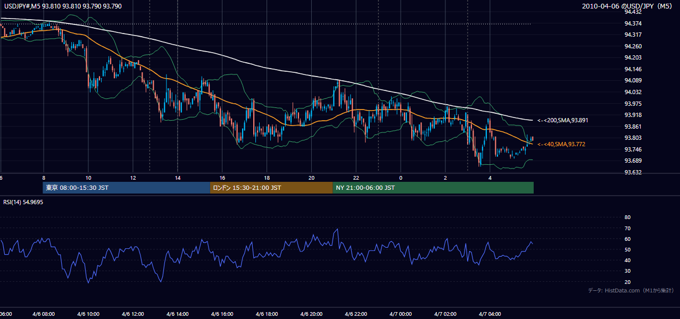Click RSI scale value 50
The height and width of the screenshot is (319, 680).
(628, 249)
